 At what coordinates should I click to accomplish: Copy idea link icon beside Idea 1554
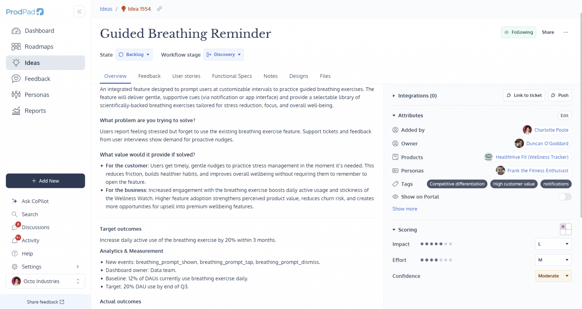tap(160, 9)
